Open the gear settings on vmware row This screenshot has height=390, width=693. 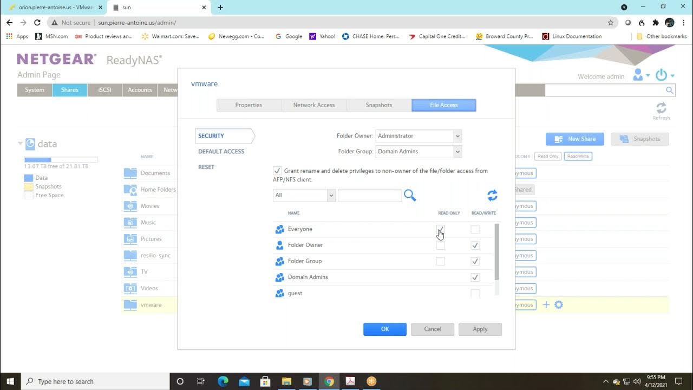(559, 305)
